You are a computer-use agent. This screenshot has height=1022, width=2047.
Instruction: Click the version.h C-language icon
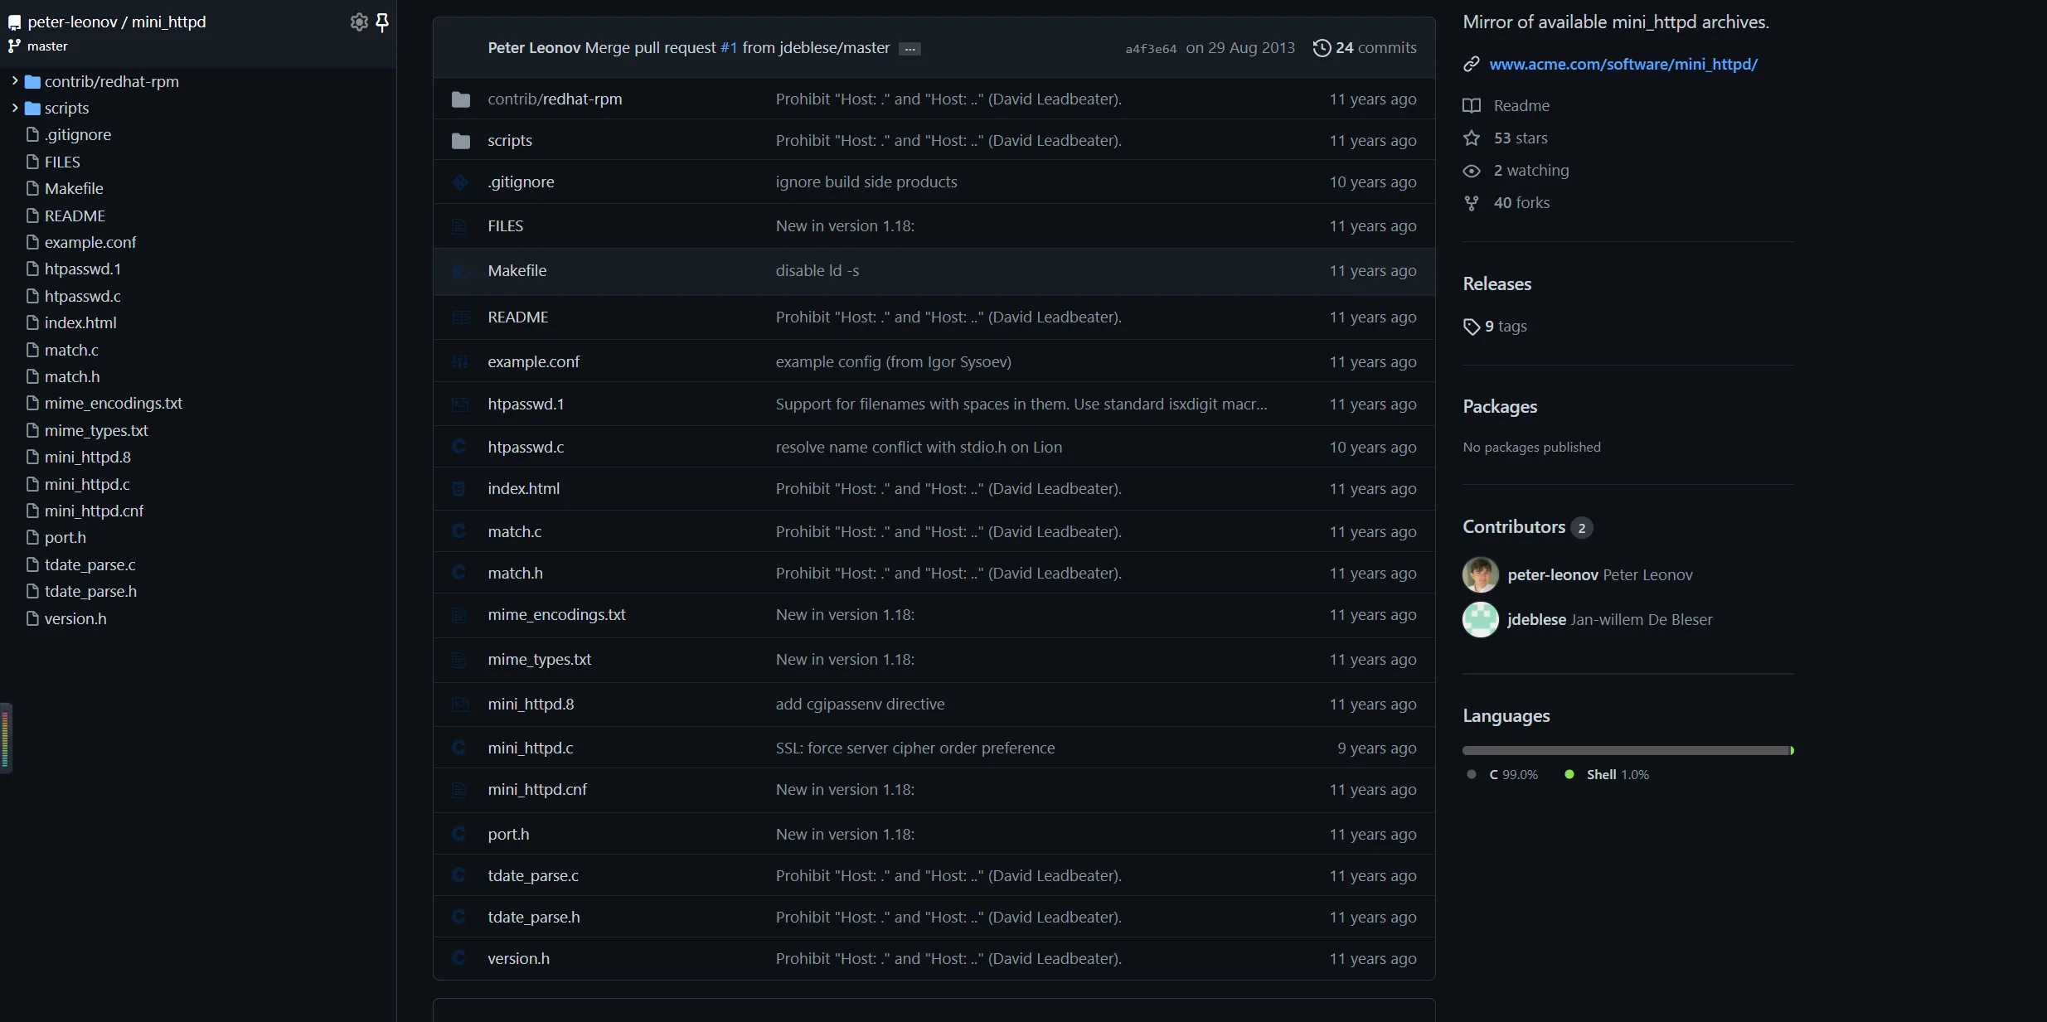point(458,958)
